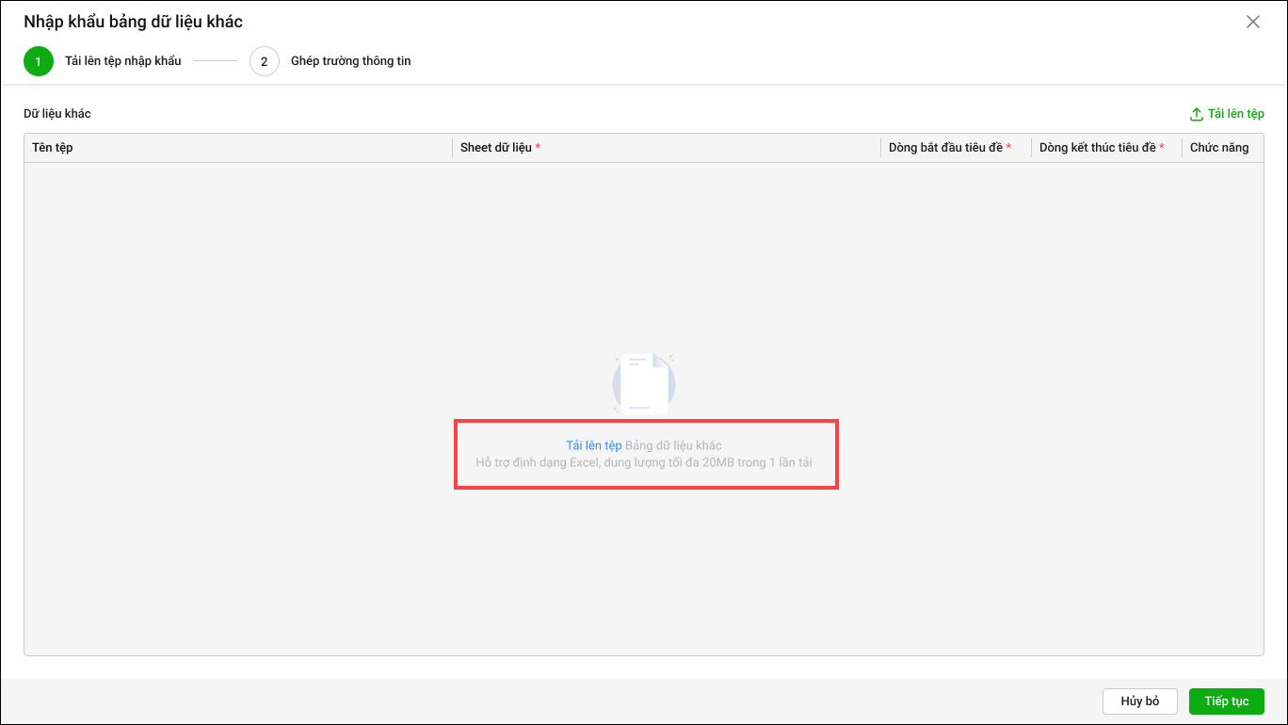Click the 'Dòng kết thúc tiêu đề' column header

(1097, 148)
